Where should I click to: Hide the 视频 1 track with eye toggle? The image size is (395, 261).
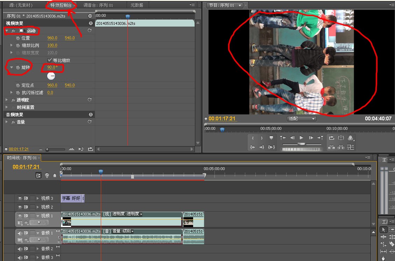tap(20, 216)
